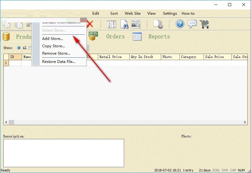Open the Sort menu
Viewport: 251px width, 173px height.
114,13
